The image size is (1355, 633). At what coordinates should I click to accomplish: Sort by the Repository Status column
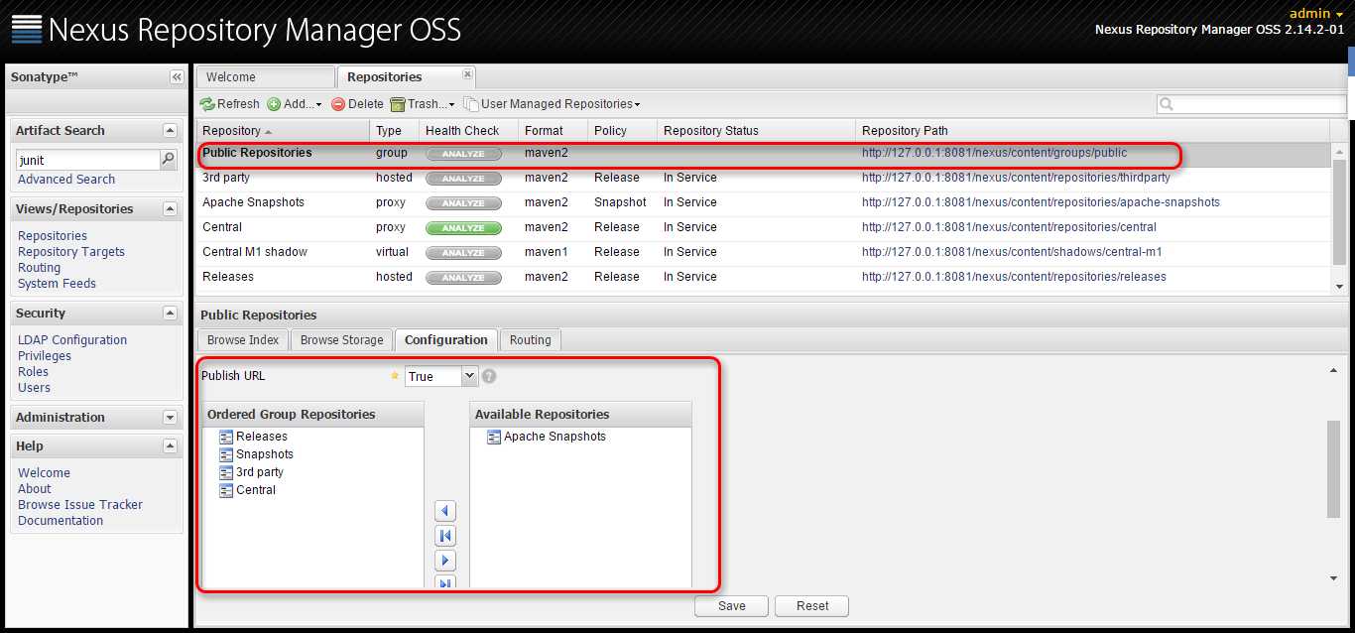(756, 131)
